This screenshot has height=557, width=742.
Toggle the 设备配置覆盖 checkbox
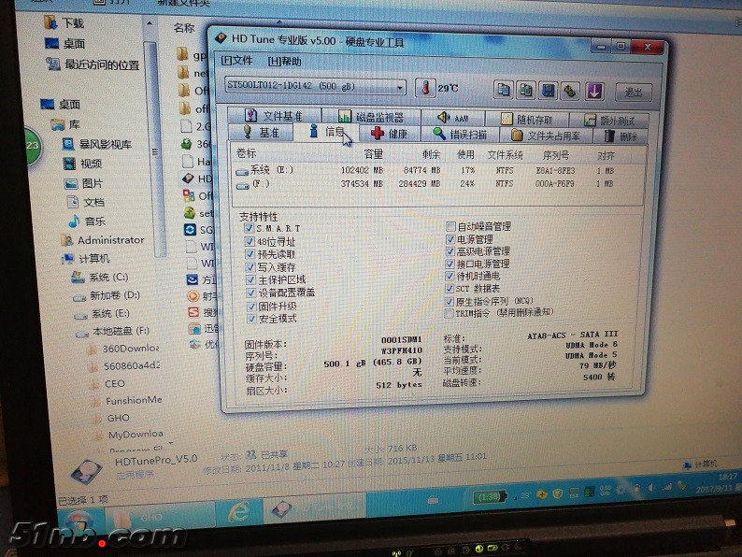point(251,293)
